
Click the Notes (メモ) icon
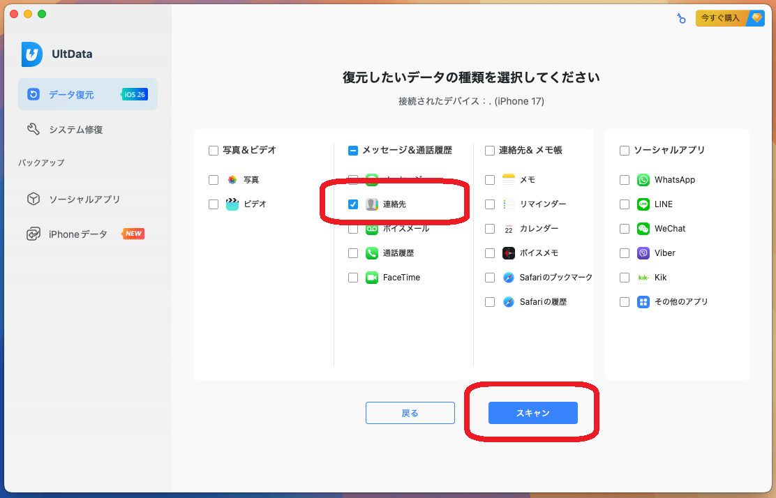click(x=509, y=180)
